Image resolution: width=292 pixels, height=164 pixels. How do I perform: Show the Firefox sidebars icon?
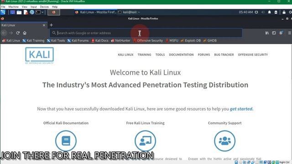click(x=274, y=33)
